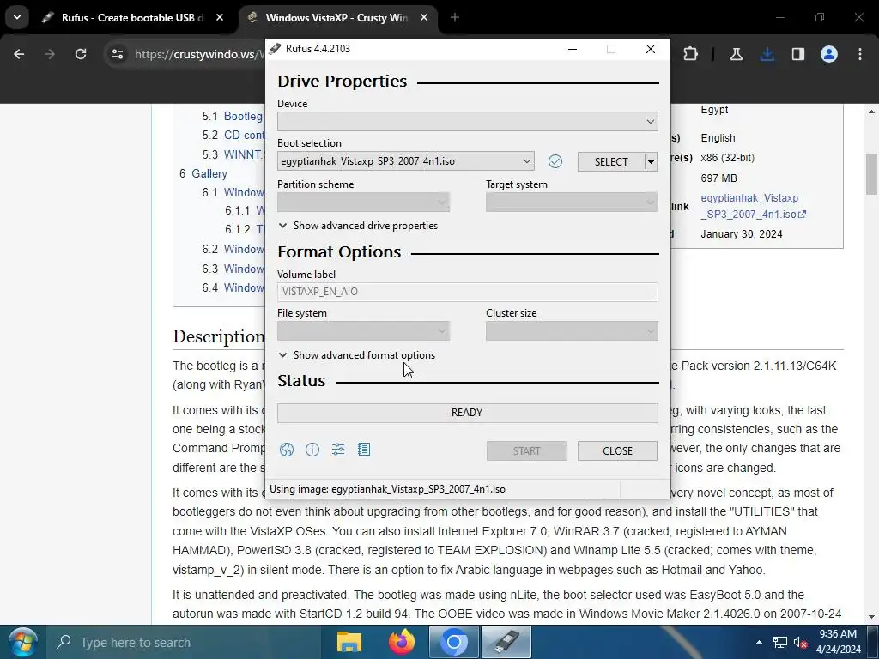
Task: Open Chrome Labs flask icon
Action: (x=736, y=54)
